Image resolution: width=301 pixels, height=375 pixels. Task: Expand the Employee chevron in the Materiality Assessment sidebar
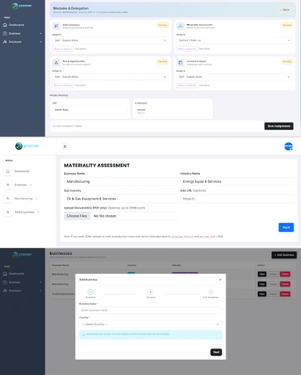[31, 185]
